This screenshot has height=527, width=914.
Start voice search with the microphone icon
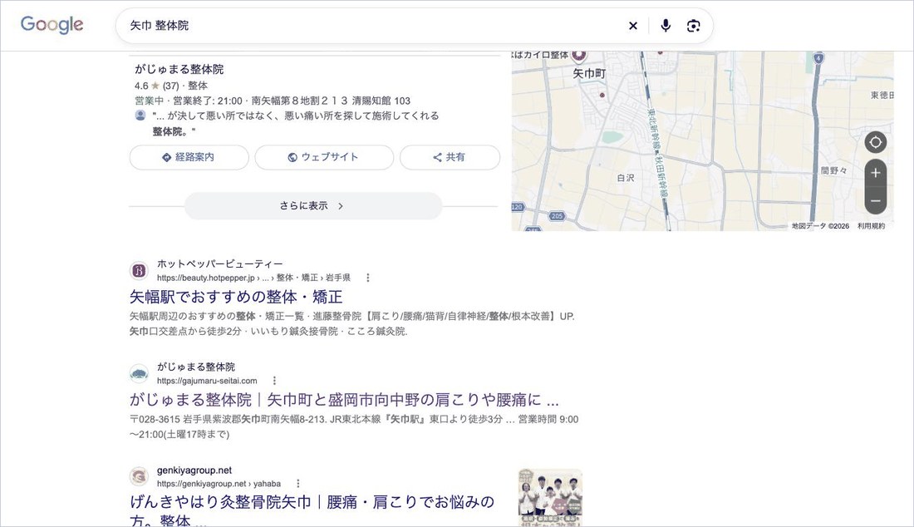(666, 26)
